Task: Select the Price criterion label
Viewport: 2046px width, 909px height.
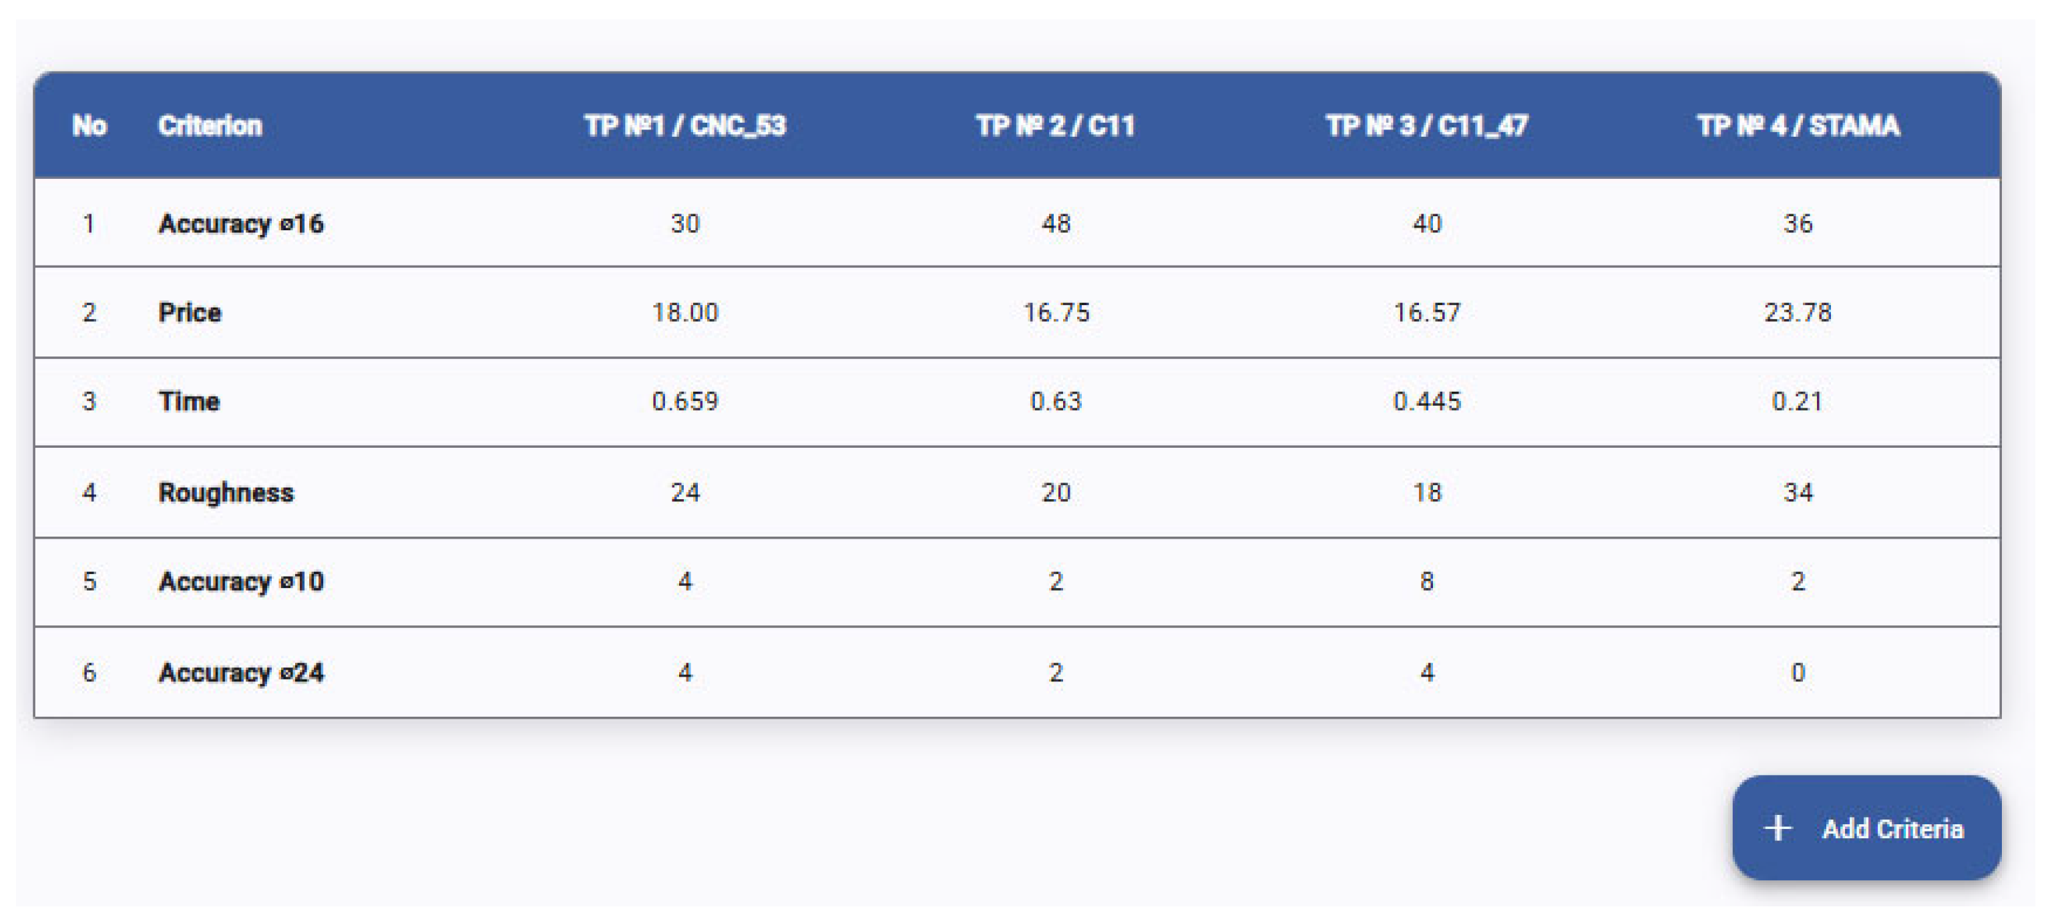Action: pyautogui.click(x=190, y=313)
